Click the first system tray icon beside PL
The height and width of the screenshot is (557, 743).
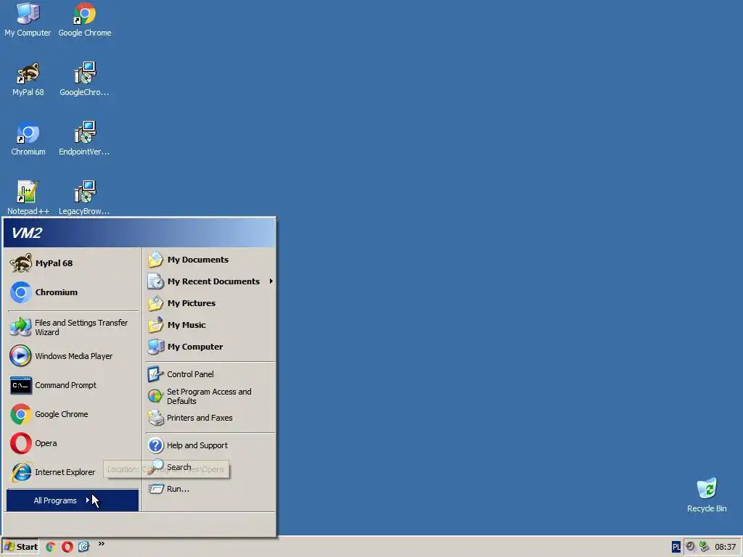click(x=691, y=547)
